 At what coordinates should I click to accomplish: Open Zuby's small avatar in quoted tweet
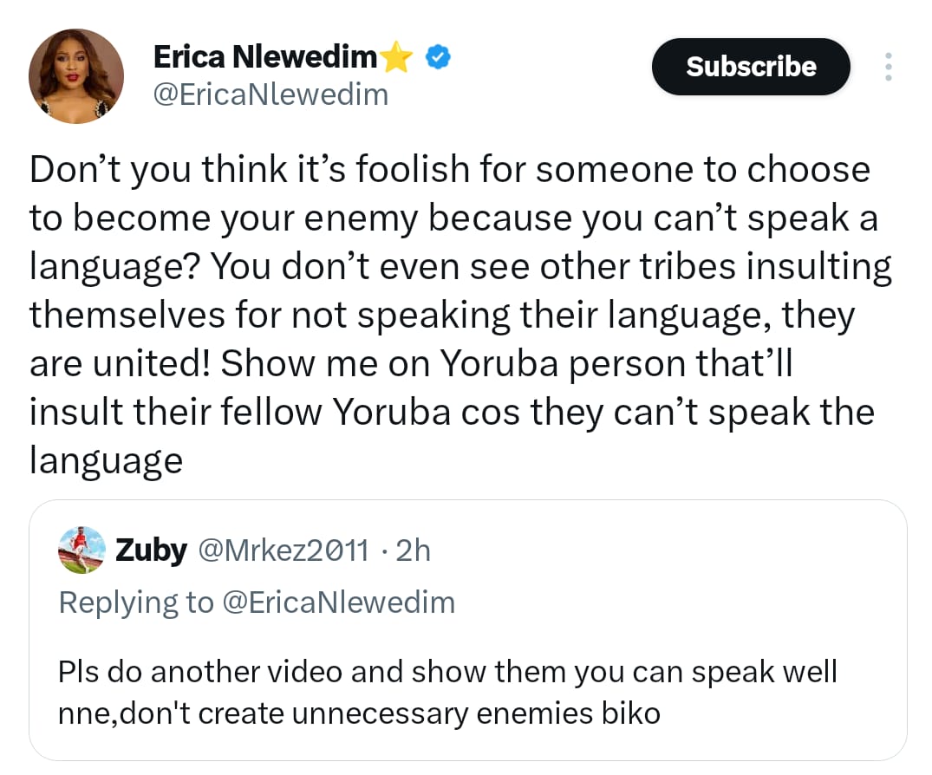coord(83,550)
